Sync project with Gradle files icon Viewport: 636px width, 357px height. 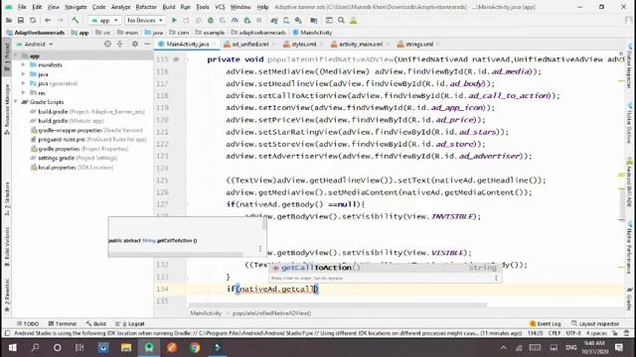click(274, 20)
